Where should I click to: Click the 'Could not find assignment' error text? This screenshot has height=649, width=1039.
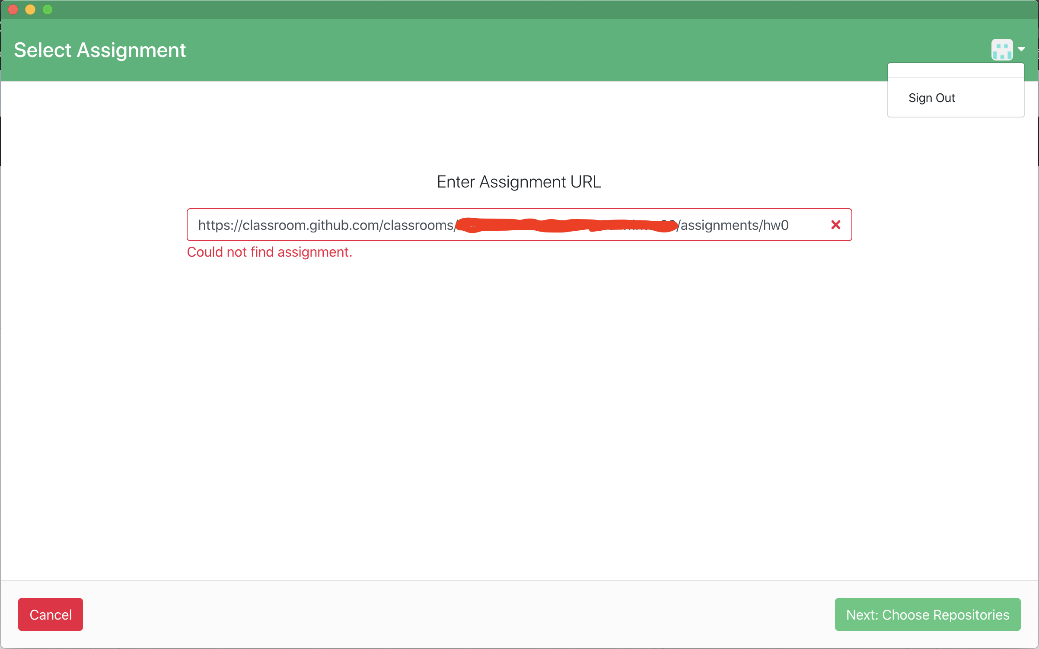coord(269,252)
